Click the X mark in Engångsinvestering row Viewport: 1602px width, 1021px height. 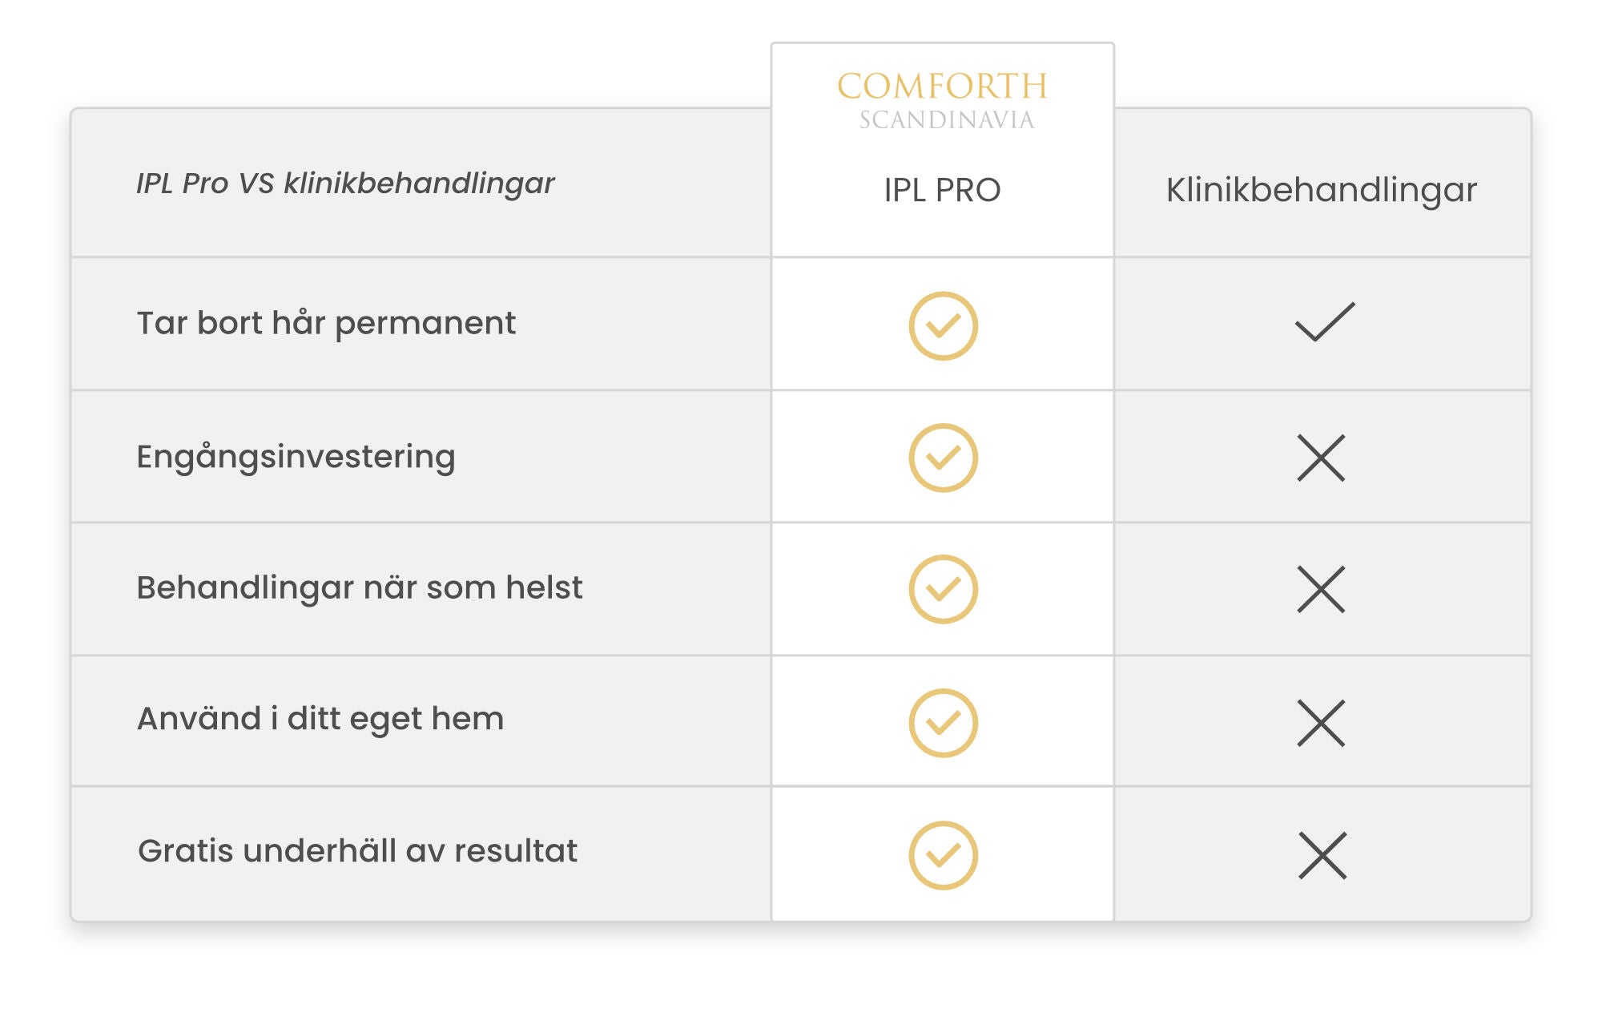tap(1321, 458)
